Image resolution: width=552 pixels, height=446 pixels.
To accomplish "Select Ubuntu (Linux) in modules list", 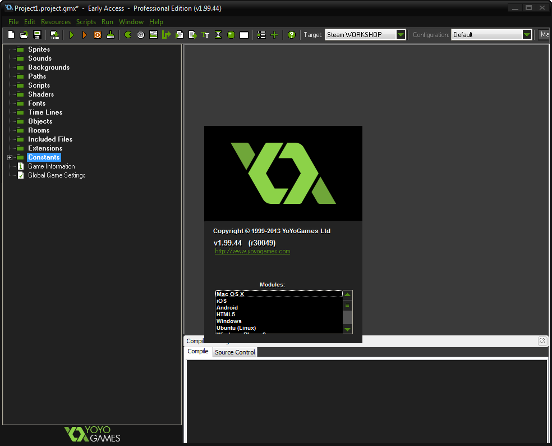I will 279,328.
